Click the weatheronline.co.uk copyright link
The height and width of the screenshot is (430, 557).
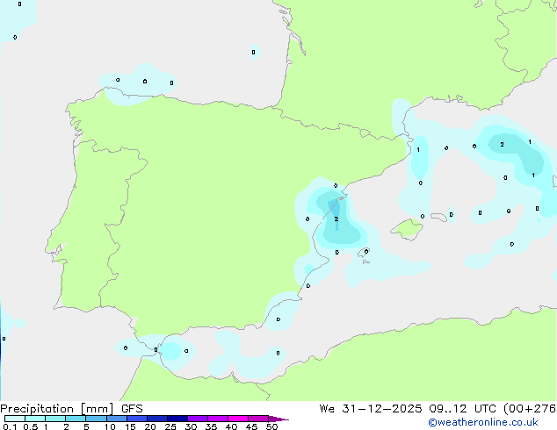[483, 422]
